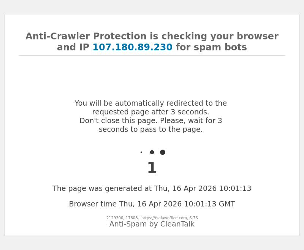Click the large countdown number 1
Screen dimensions: 304x250
(152, 168)
